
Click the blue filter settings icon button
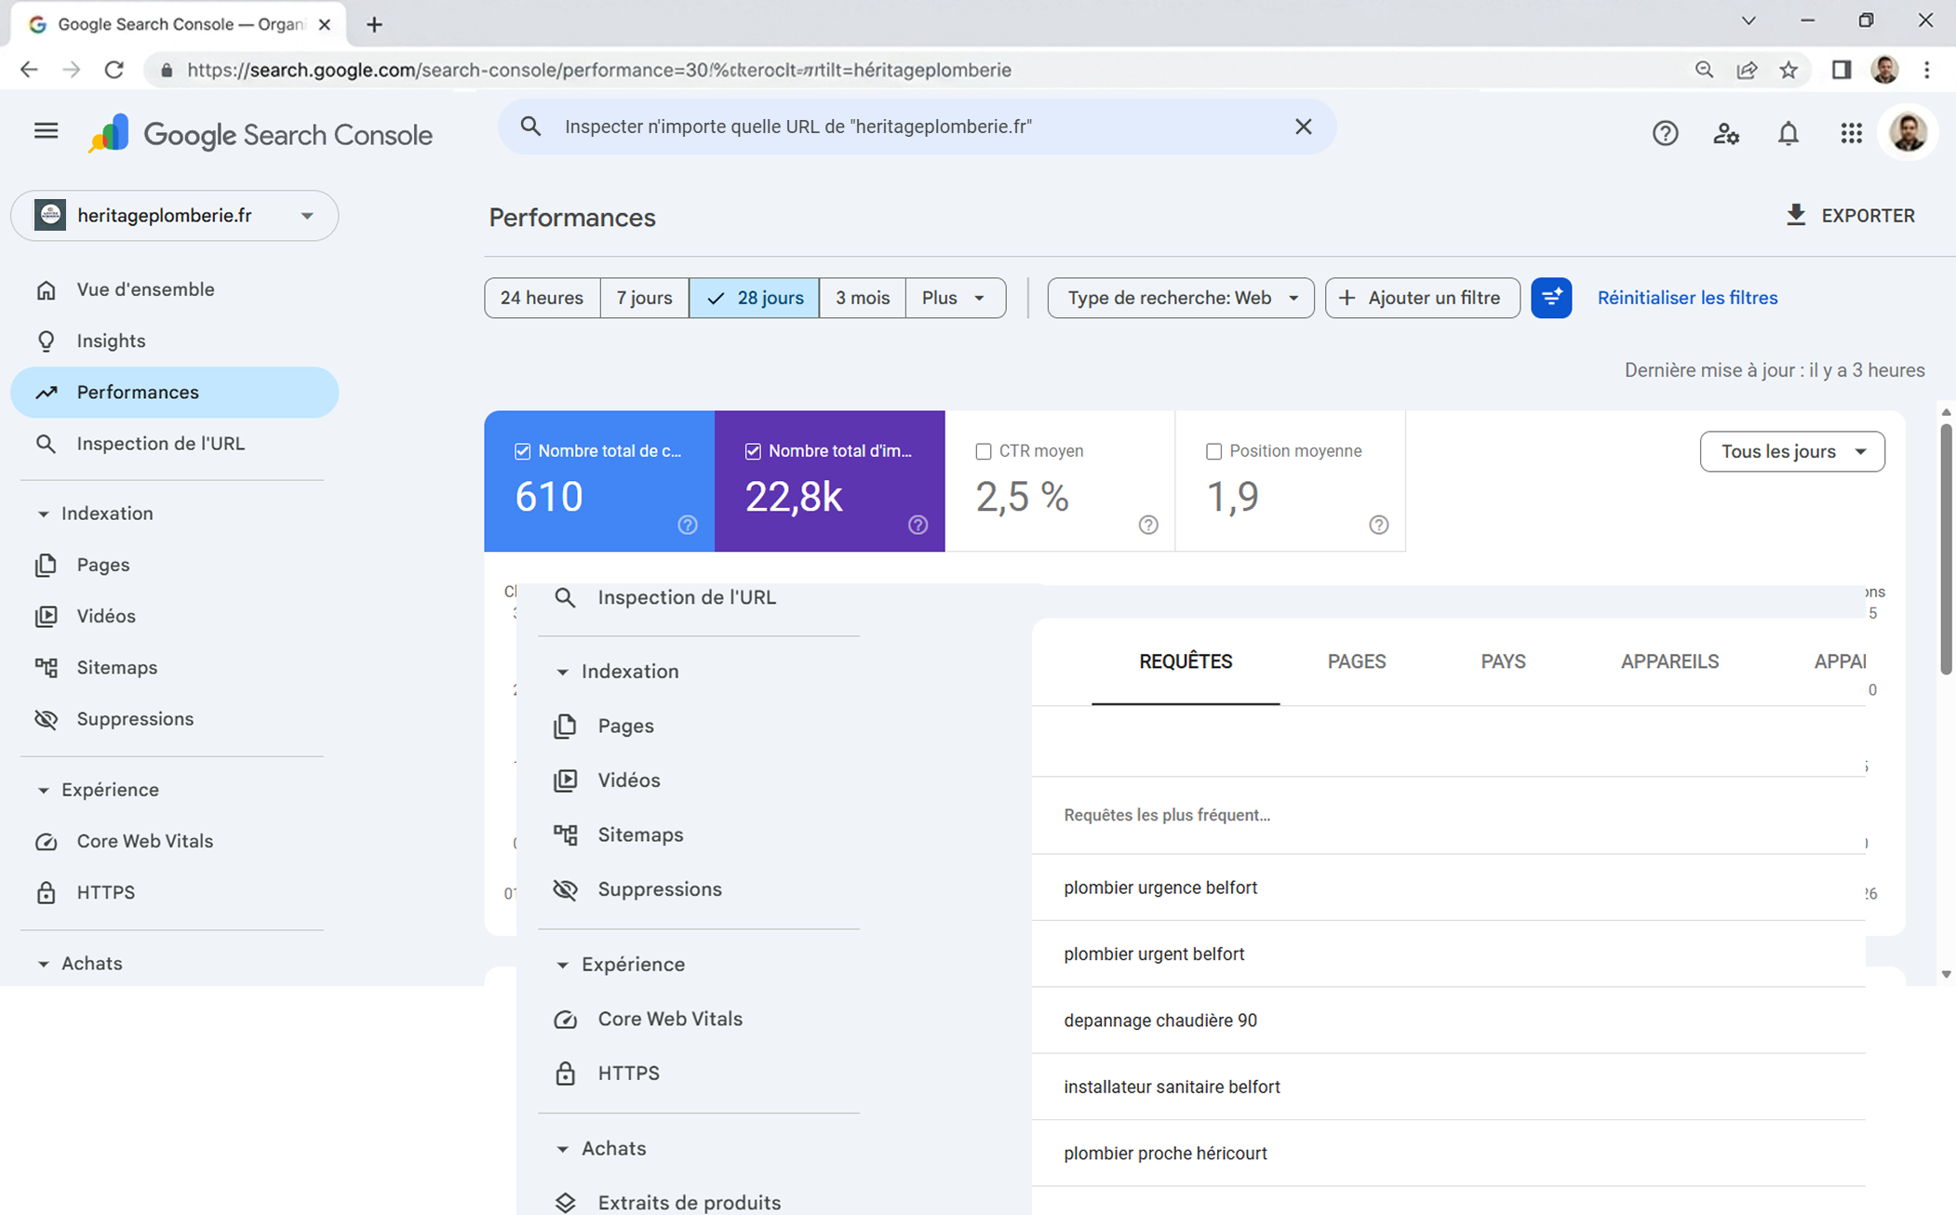(x=1550, y=298)
